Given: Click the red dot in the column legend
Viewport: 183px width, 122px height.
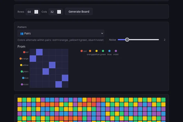Looking at the screenshot, I should pos(81,51).
